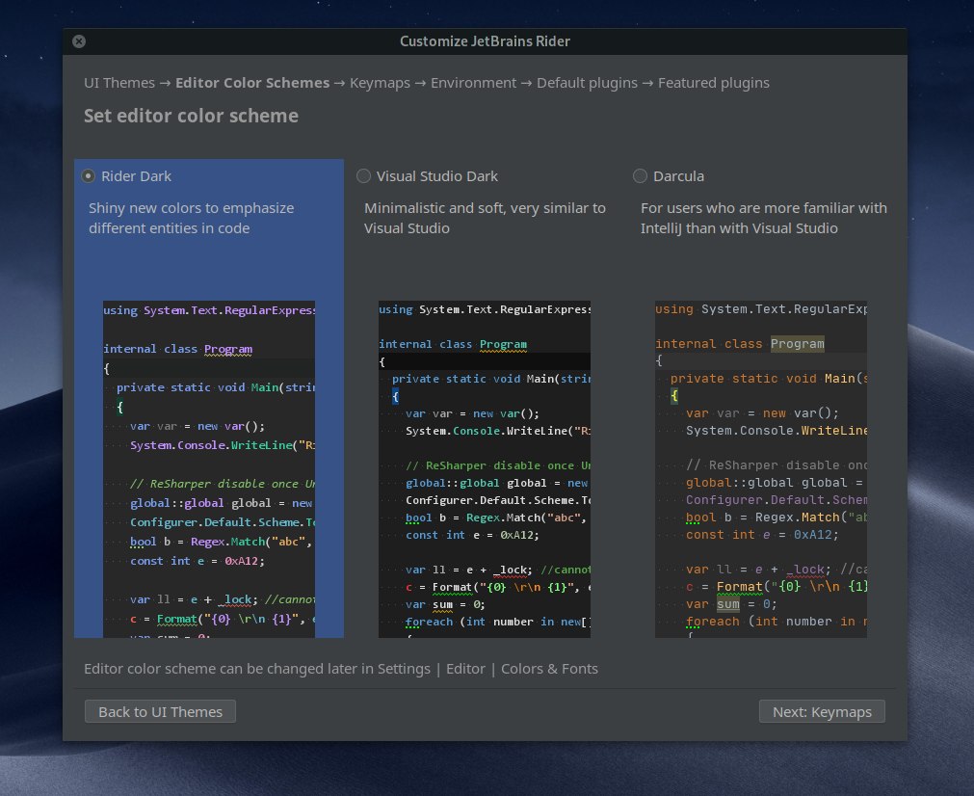Screen dimensions: 974x796
Task: Select the Darcula radio button
Action: pyautogui.click(x=640, y=176)
